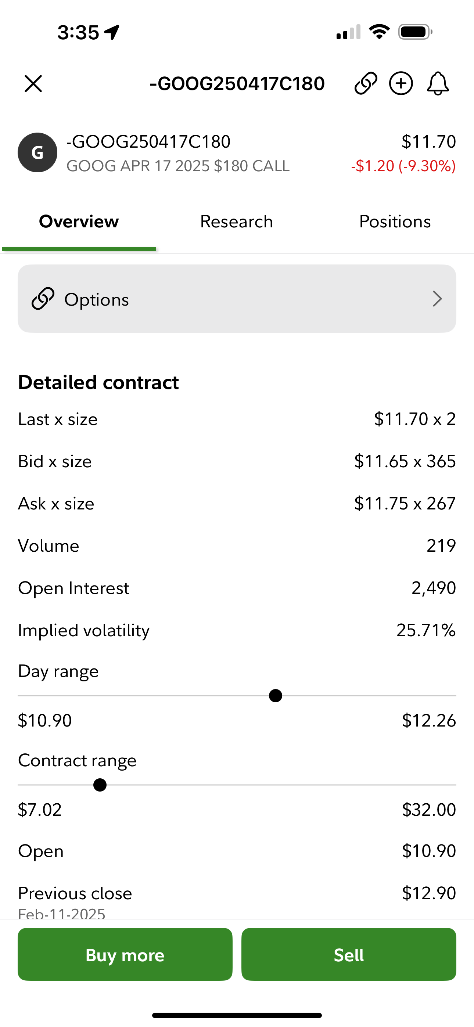Tap the location arrow beside the time
Screen dimensions: 474x1027
point(112,32)
